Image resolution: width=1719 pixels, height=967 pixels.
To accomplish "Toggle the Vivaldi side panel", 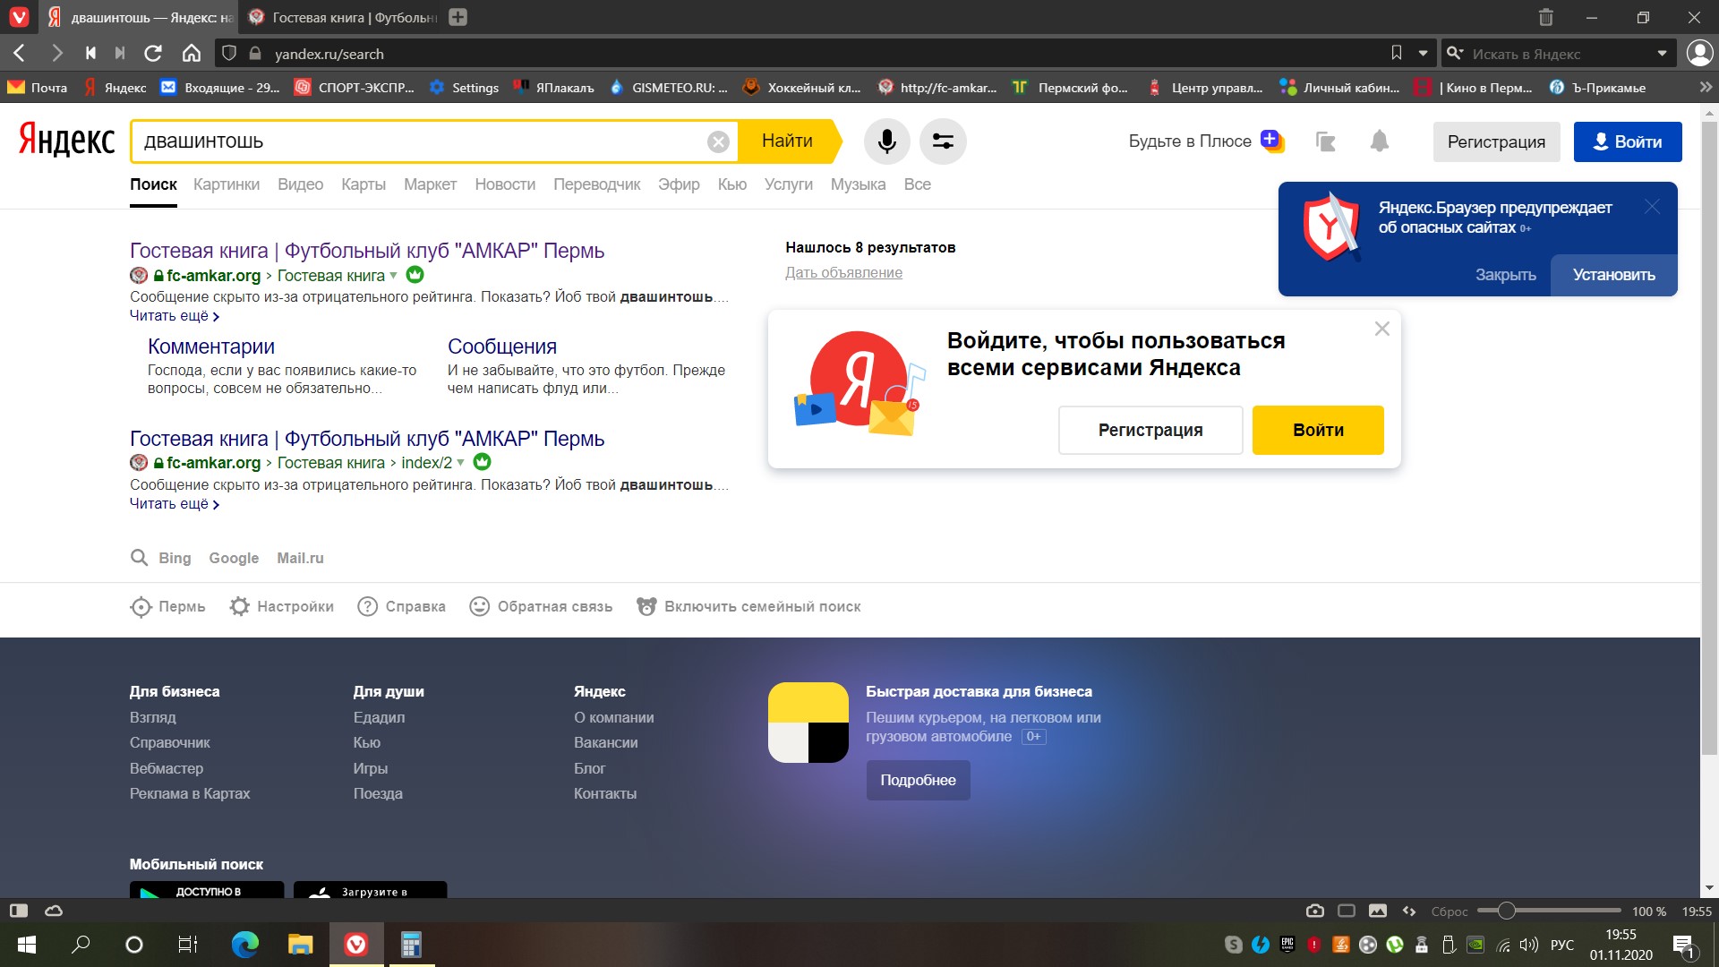I will (x=18, y=911).
